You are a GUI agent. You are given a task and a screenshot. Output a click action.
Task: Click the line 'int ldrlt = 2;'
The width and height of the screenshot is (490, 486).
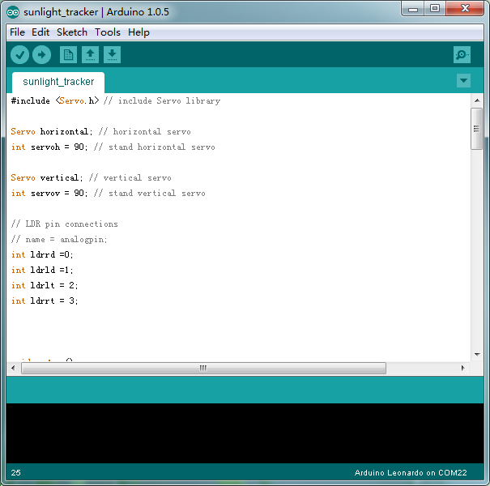click(45, 285)
